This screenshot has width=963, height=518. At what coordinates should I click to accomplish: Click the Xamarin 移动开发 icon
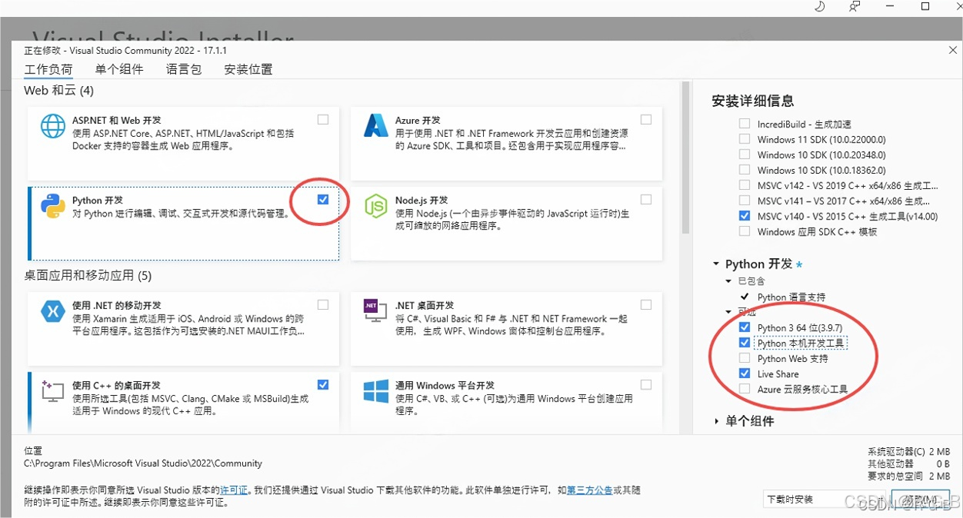pos(52,312)
